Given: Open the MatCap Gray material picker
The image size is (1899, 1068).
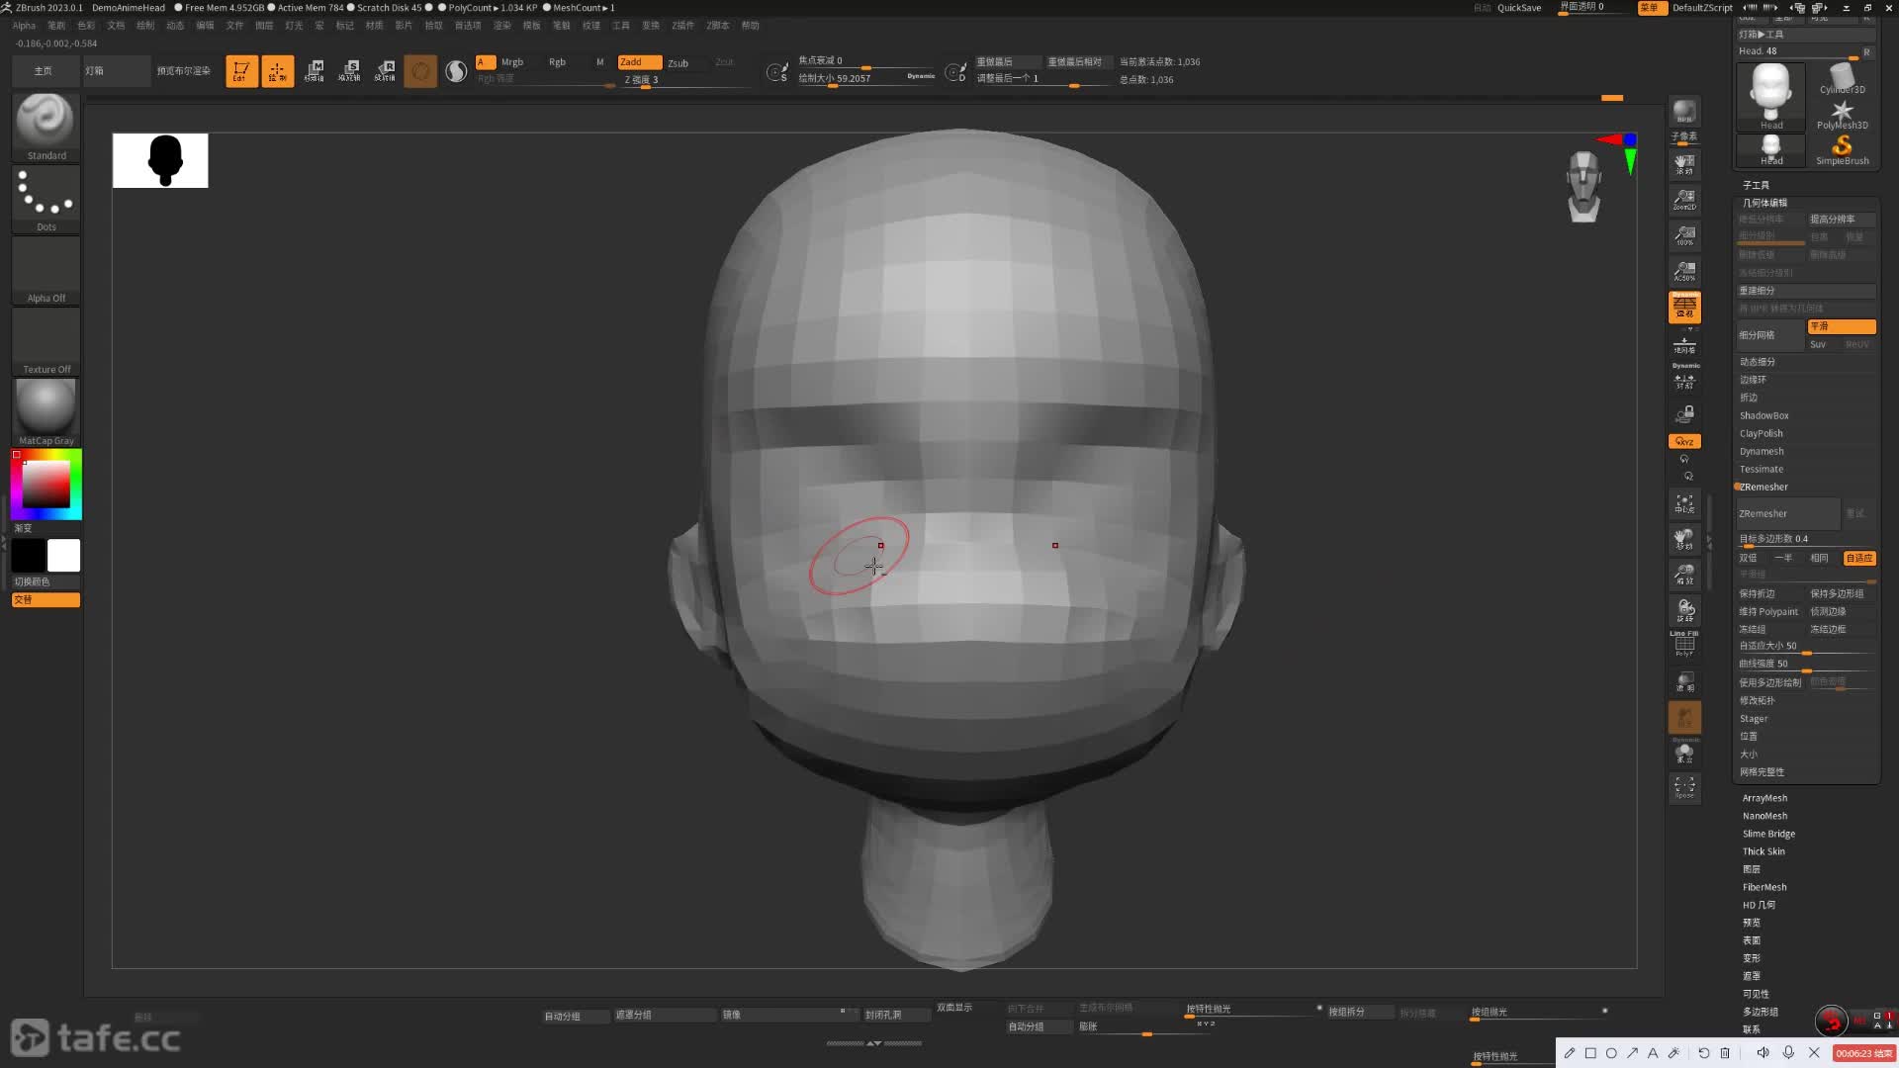Looking at the screenshot, I should tap(45, 412).
